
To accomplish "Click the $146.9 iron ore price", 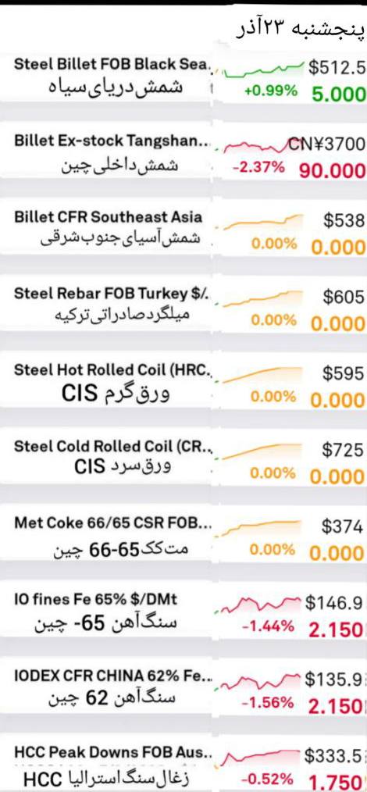I will coord(334,602).
